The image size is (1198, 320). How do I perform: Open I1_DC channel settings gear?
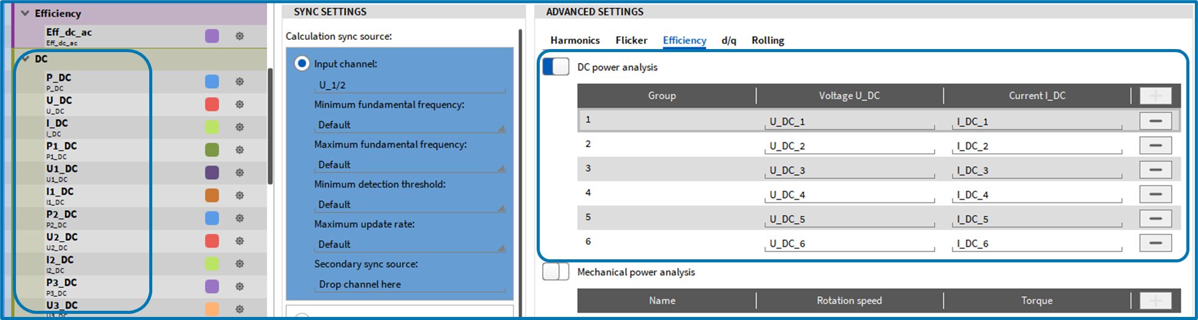[x=239, y=196]
